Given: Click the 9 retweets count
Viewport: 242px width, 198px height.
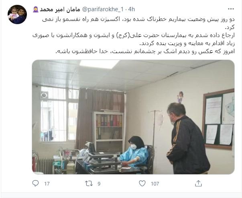Looking at the screenshot, I should pyautogui.click(x=99, y=184).
